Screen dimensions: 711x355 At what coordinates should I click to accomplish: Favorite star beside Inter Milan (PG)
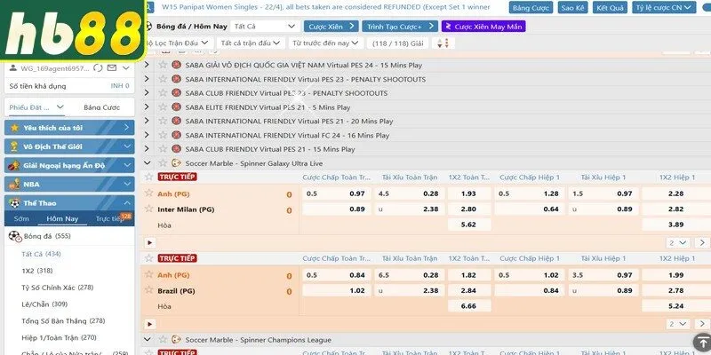(x=148, y=209)
